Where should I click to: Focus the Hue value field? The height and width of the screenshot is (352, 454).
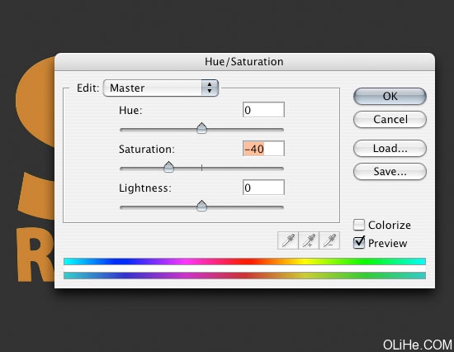pyautogui.click(x=263, y=110)
